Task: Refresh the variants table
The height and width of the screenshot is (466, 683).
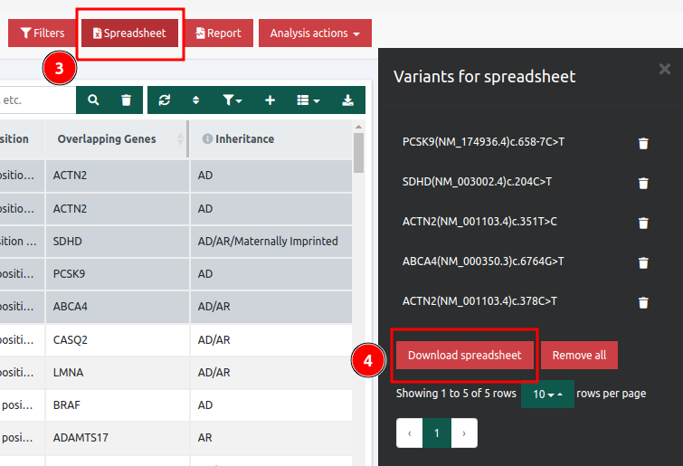Action: pyautogui.click(x=164, y=100)
